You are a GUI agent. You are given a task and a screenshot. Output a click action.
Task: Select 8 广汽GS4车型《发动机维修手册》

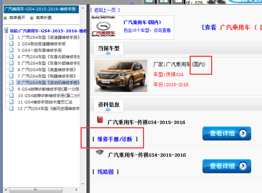(48, 83)
